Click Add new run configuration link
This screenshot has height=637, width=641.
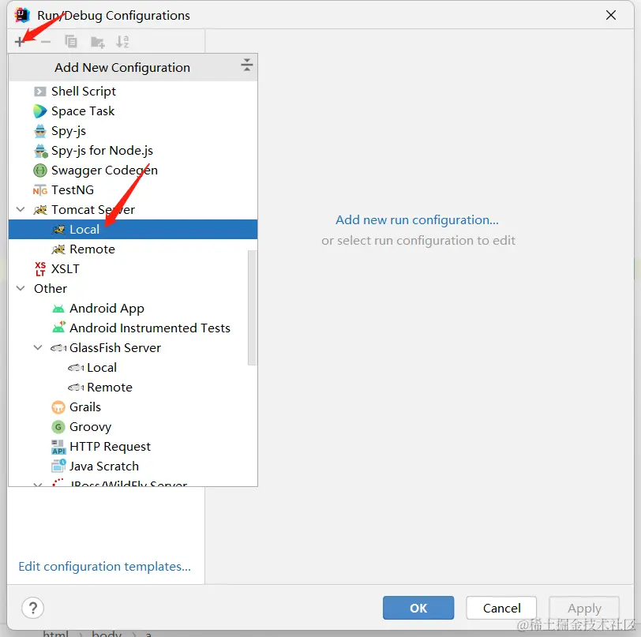417,220
